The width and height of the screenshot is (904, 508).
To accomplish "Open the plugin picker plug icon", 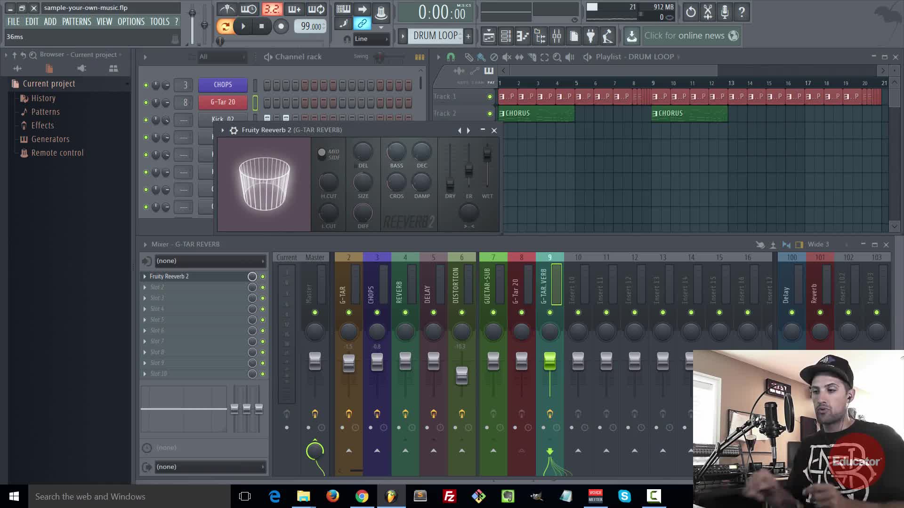I will (590, 36).
